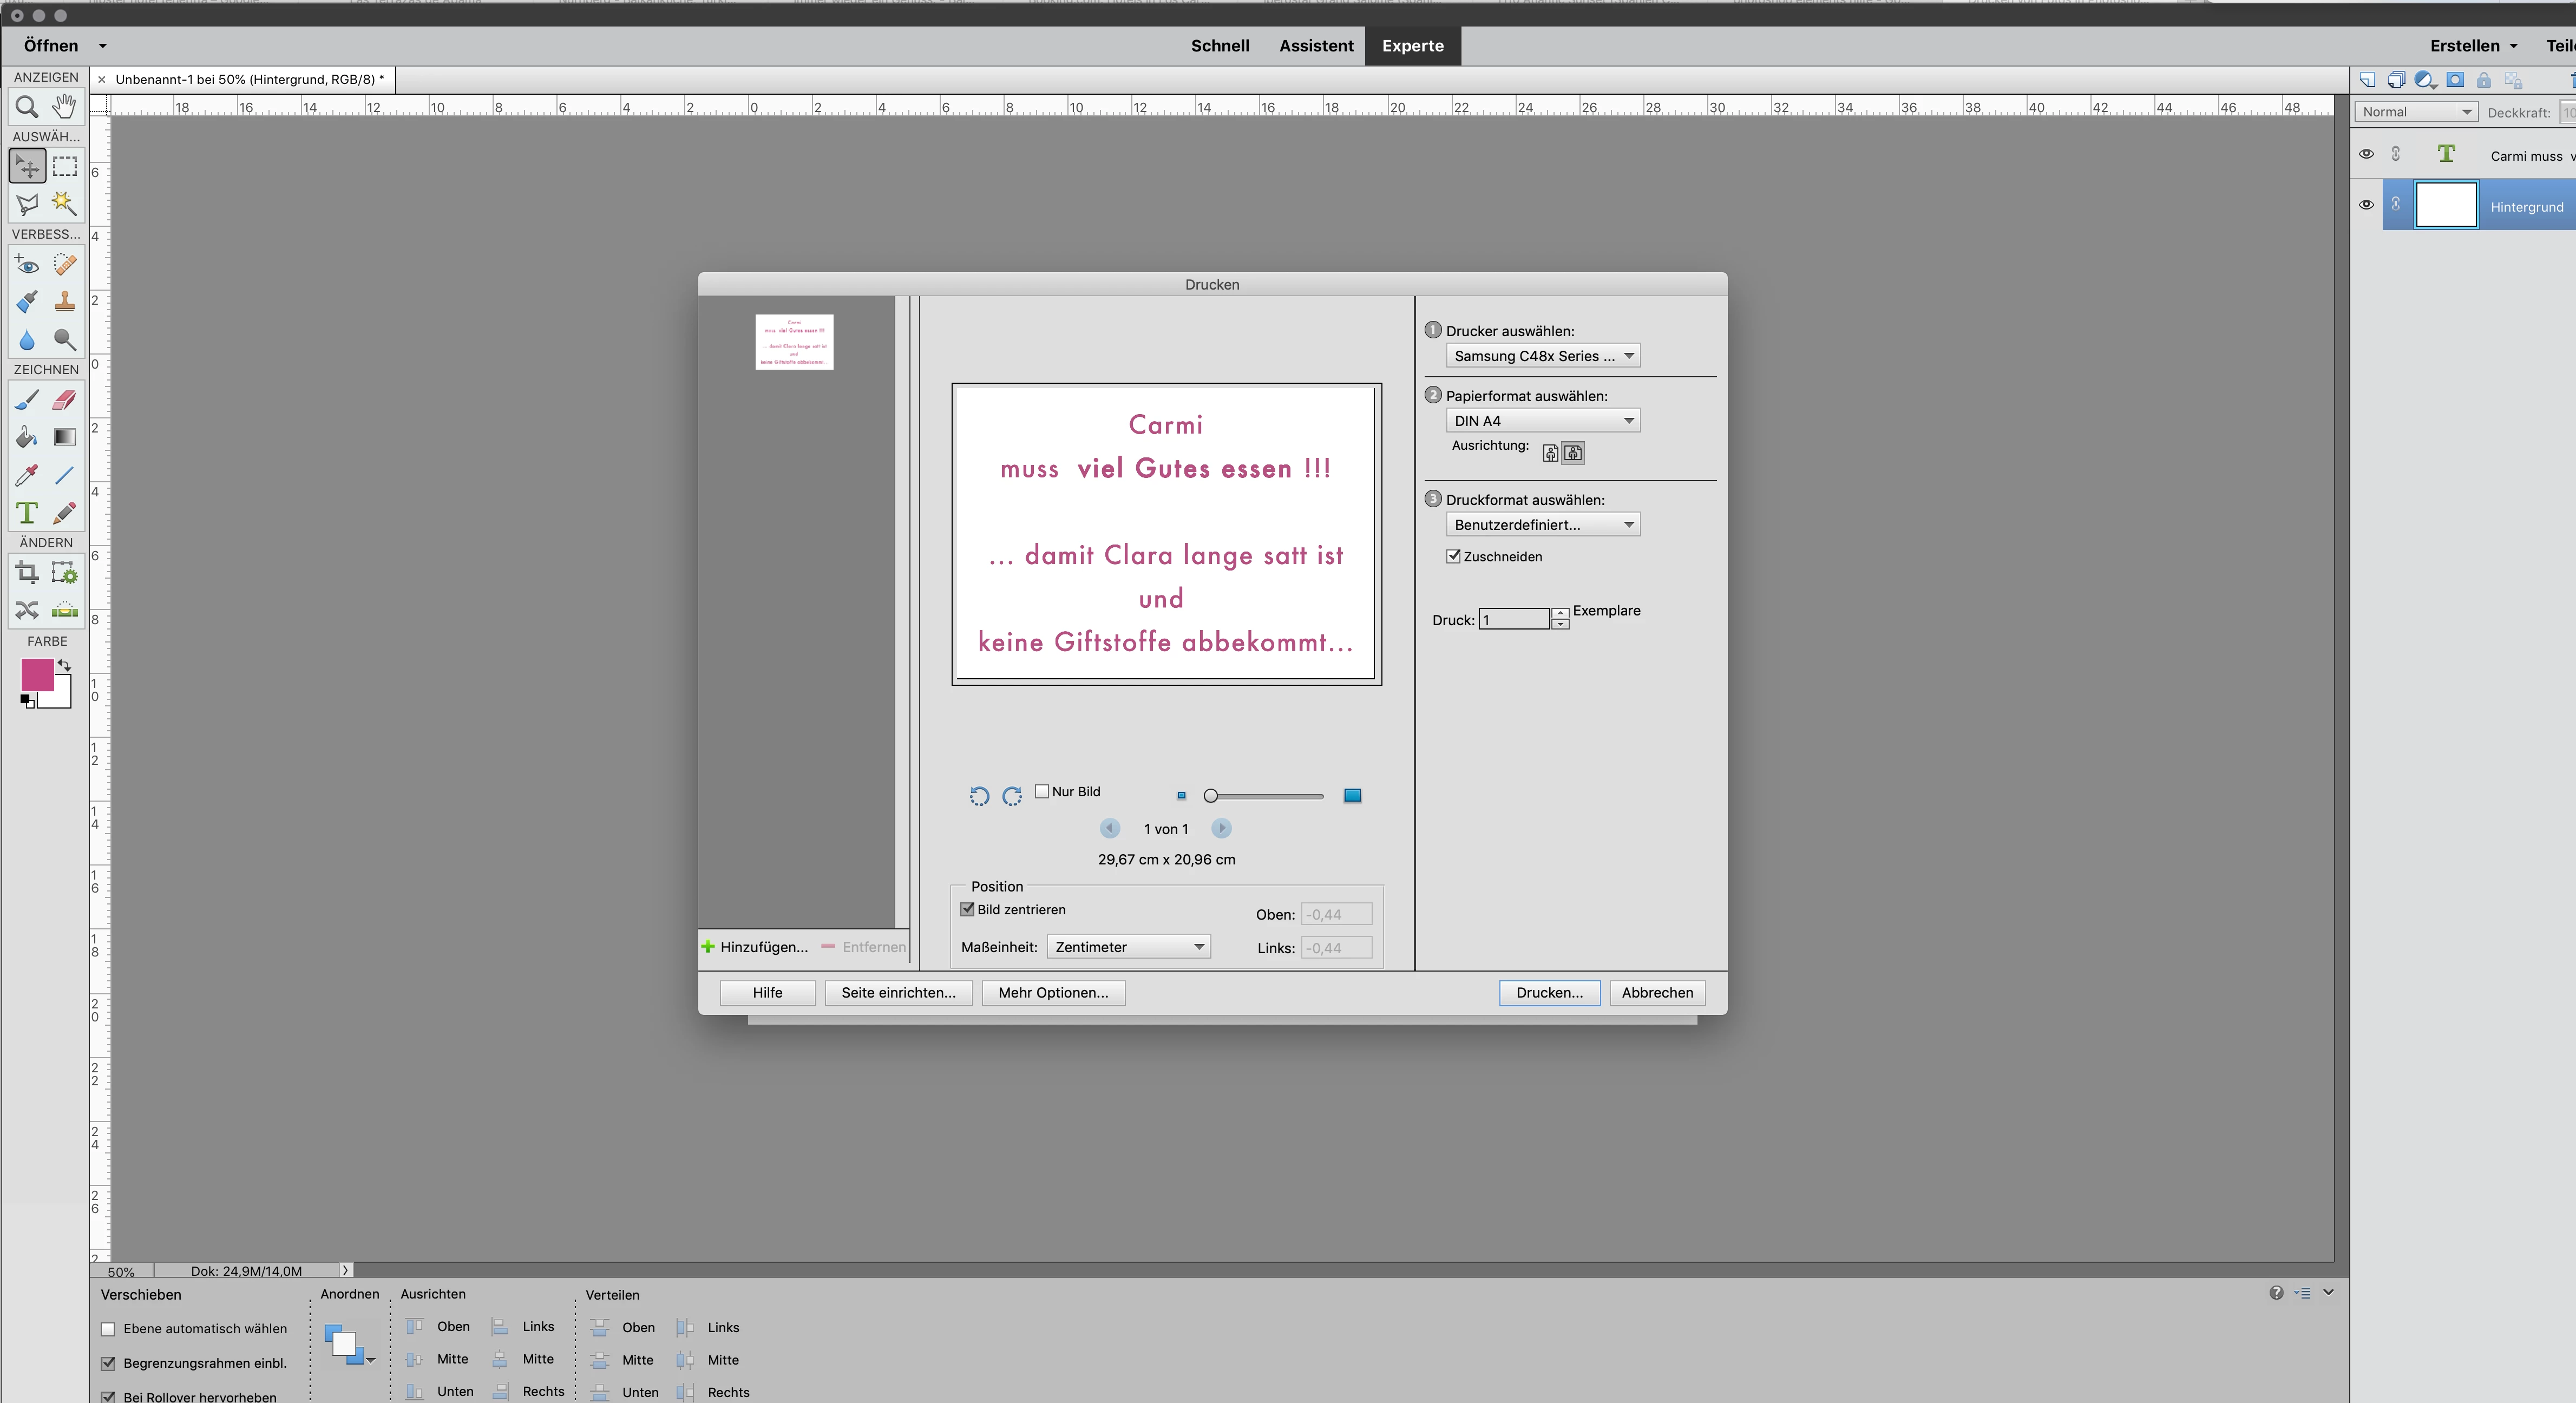Viewport: 2576px width, 1403px height.
Task: Select the Crop tool
Action: coord(27,573)
